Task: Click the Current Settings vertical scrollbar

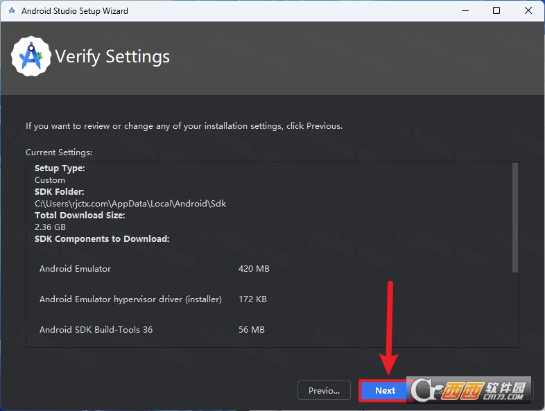Action: [515, 218]
